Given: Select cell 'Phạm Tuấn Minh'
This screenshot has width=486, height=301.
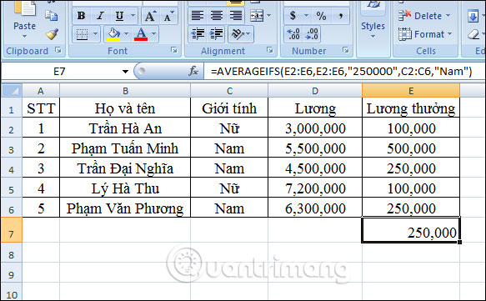Looking at the screenshot, I should pyautogui.click(x=125, y=148).
